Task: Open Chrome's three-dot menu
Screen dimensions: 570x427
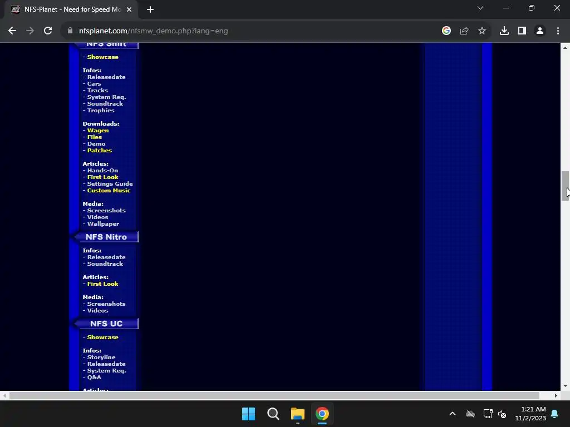Action: click(558, 31)
